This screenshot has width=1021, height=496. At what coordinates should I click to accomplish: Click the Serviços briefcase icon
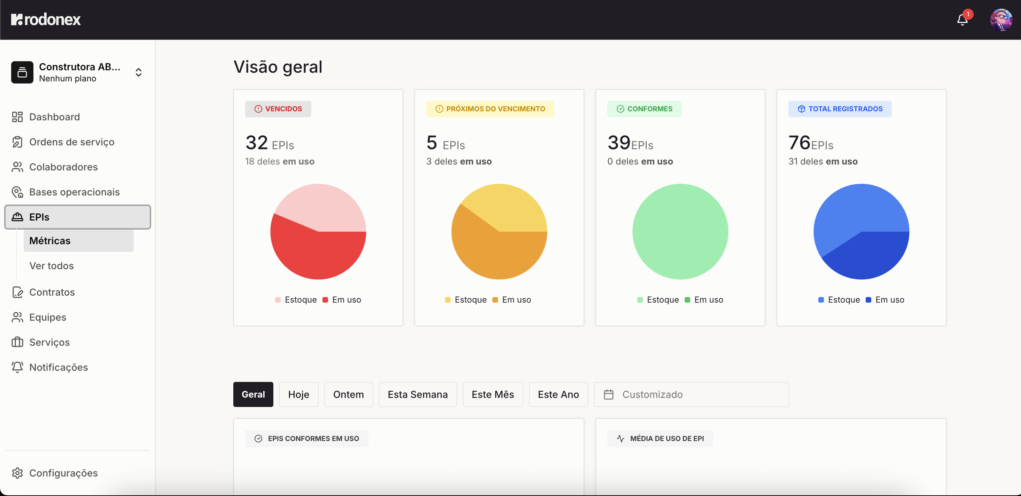(x=17, y=342)
